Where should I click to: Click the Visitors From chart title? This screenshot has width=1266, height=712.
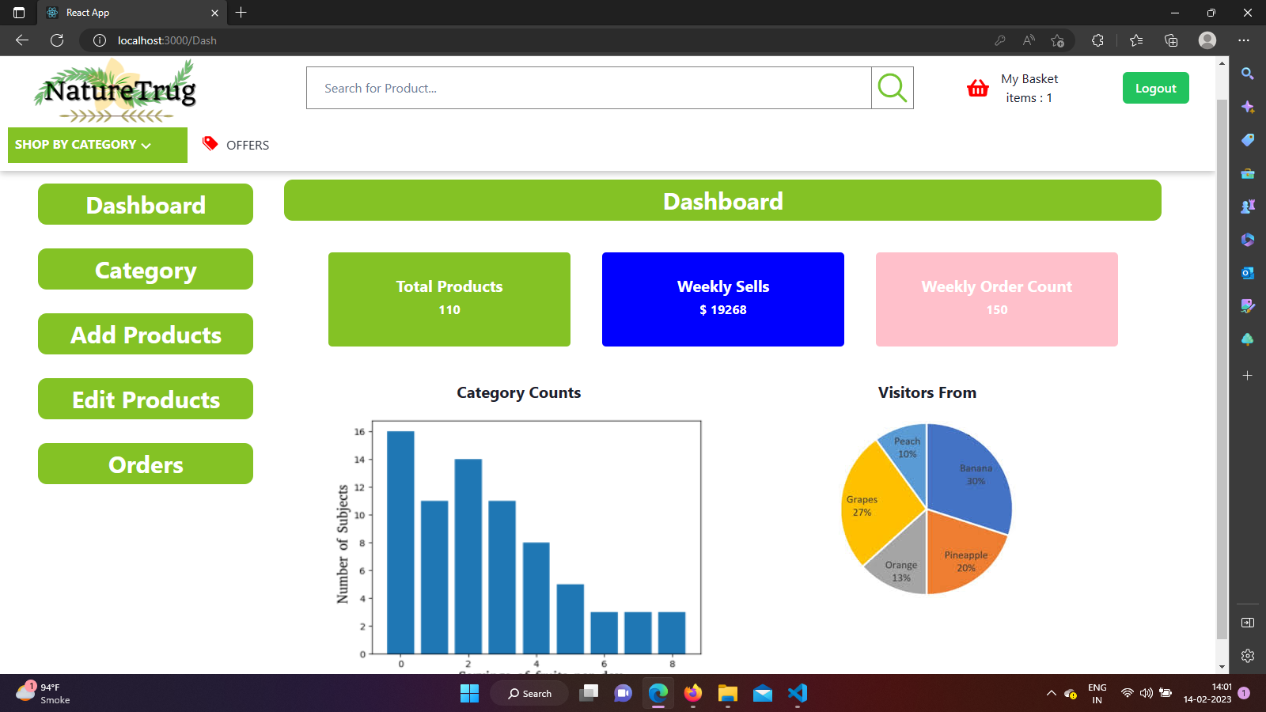tap(927, 392)
